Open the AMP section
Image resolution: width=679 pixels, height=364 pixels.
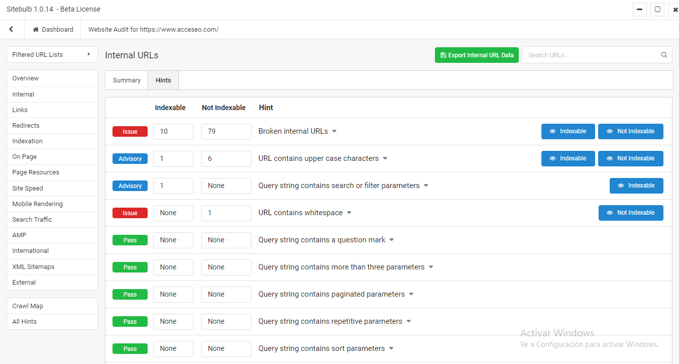point(52,235)
